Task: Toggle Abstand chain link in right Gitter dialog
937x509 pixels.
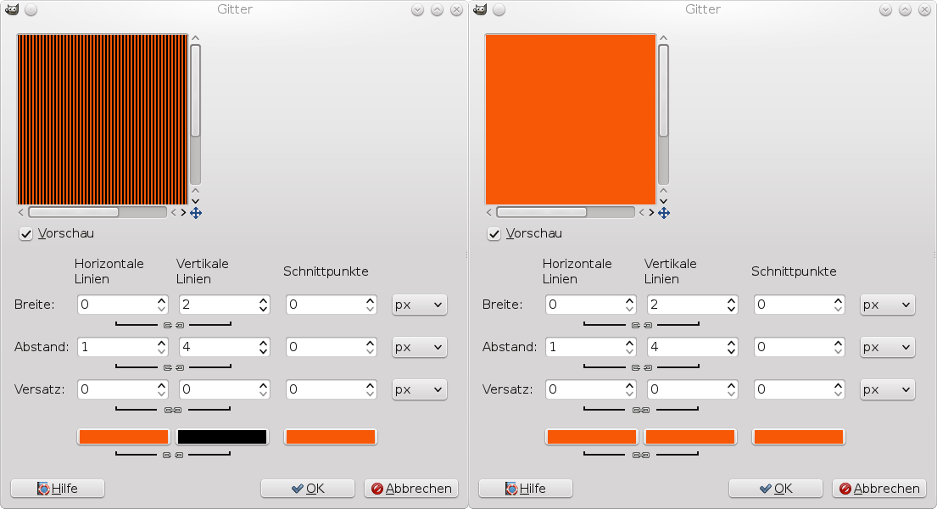Action: click(x=641, y=367)
